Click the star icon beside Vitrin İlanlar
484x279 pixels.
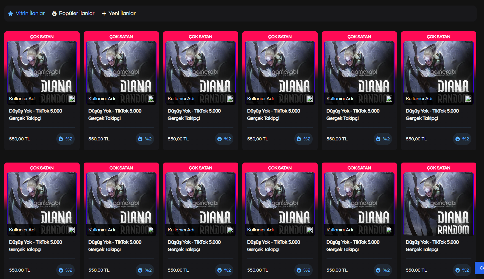pyautogui.click(x=10, y=14)
